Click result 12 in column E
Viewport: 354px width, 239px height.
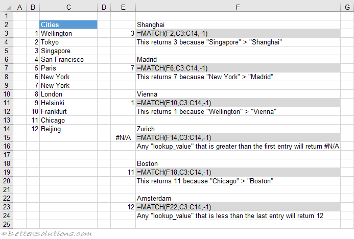coord(123,207)
